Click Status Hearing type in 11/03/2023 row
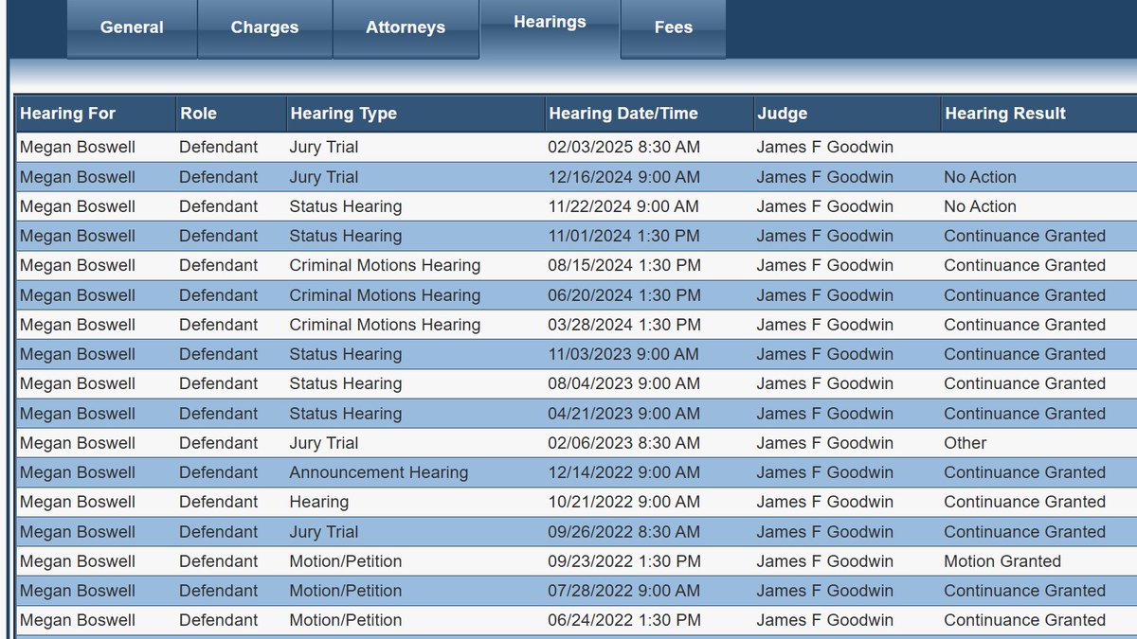Screen dimensions: 1137x639 click(346, 354)
